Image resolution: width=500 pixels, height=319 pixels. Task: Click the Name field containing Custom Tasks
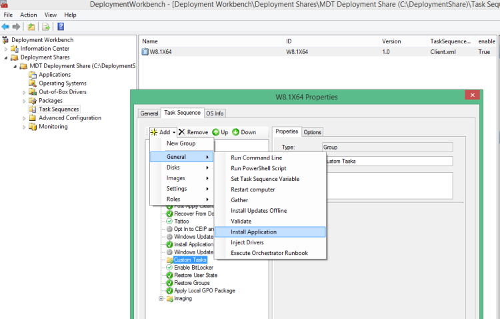(387, 161)
